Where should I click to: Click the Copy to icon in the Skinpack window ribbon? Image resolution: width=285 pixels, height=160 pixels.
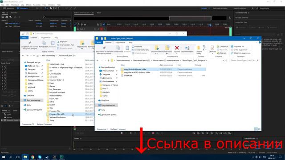(x=167, y=48)
